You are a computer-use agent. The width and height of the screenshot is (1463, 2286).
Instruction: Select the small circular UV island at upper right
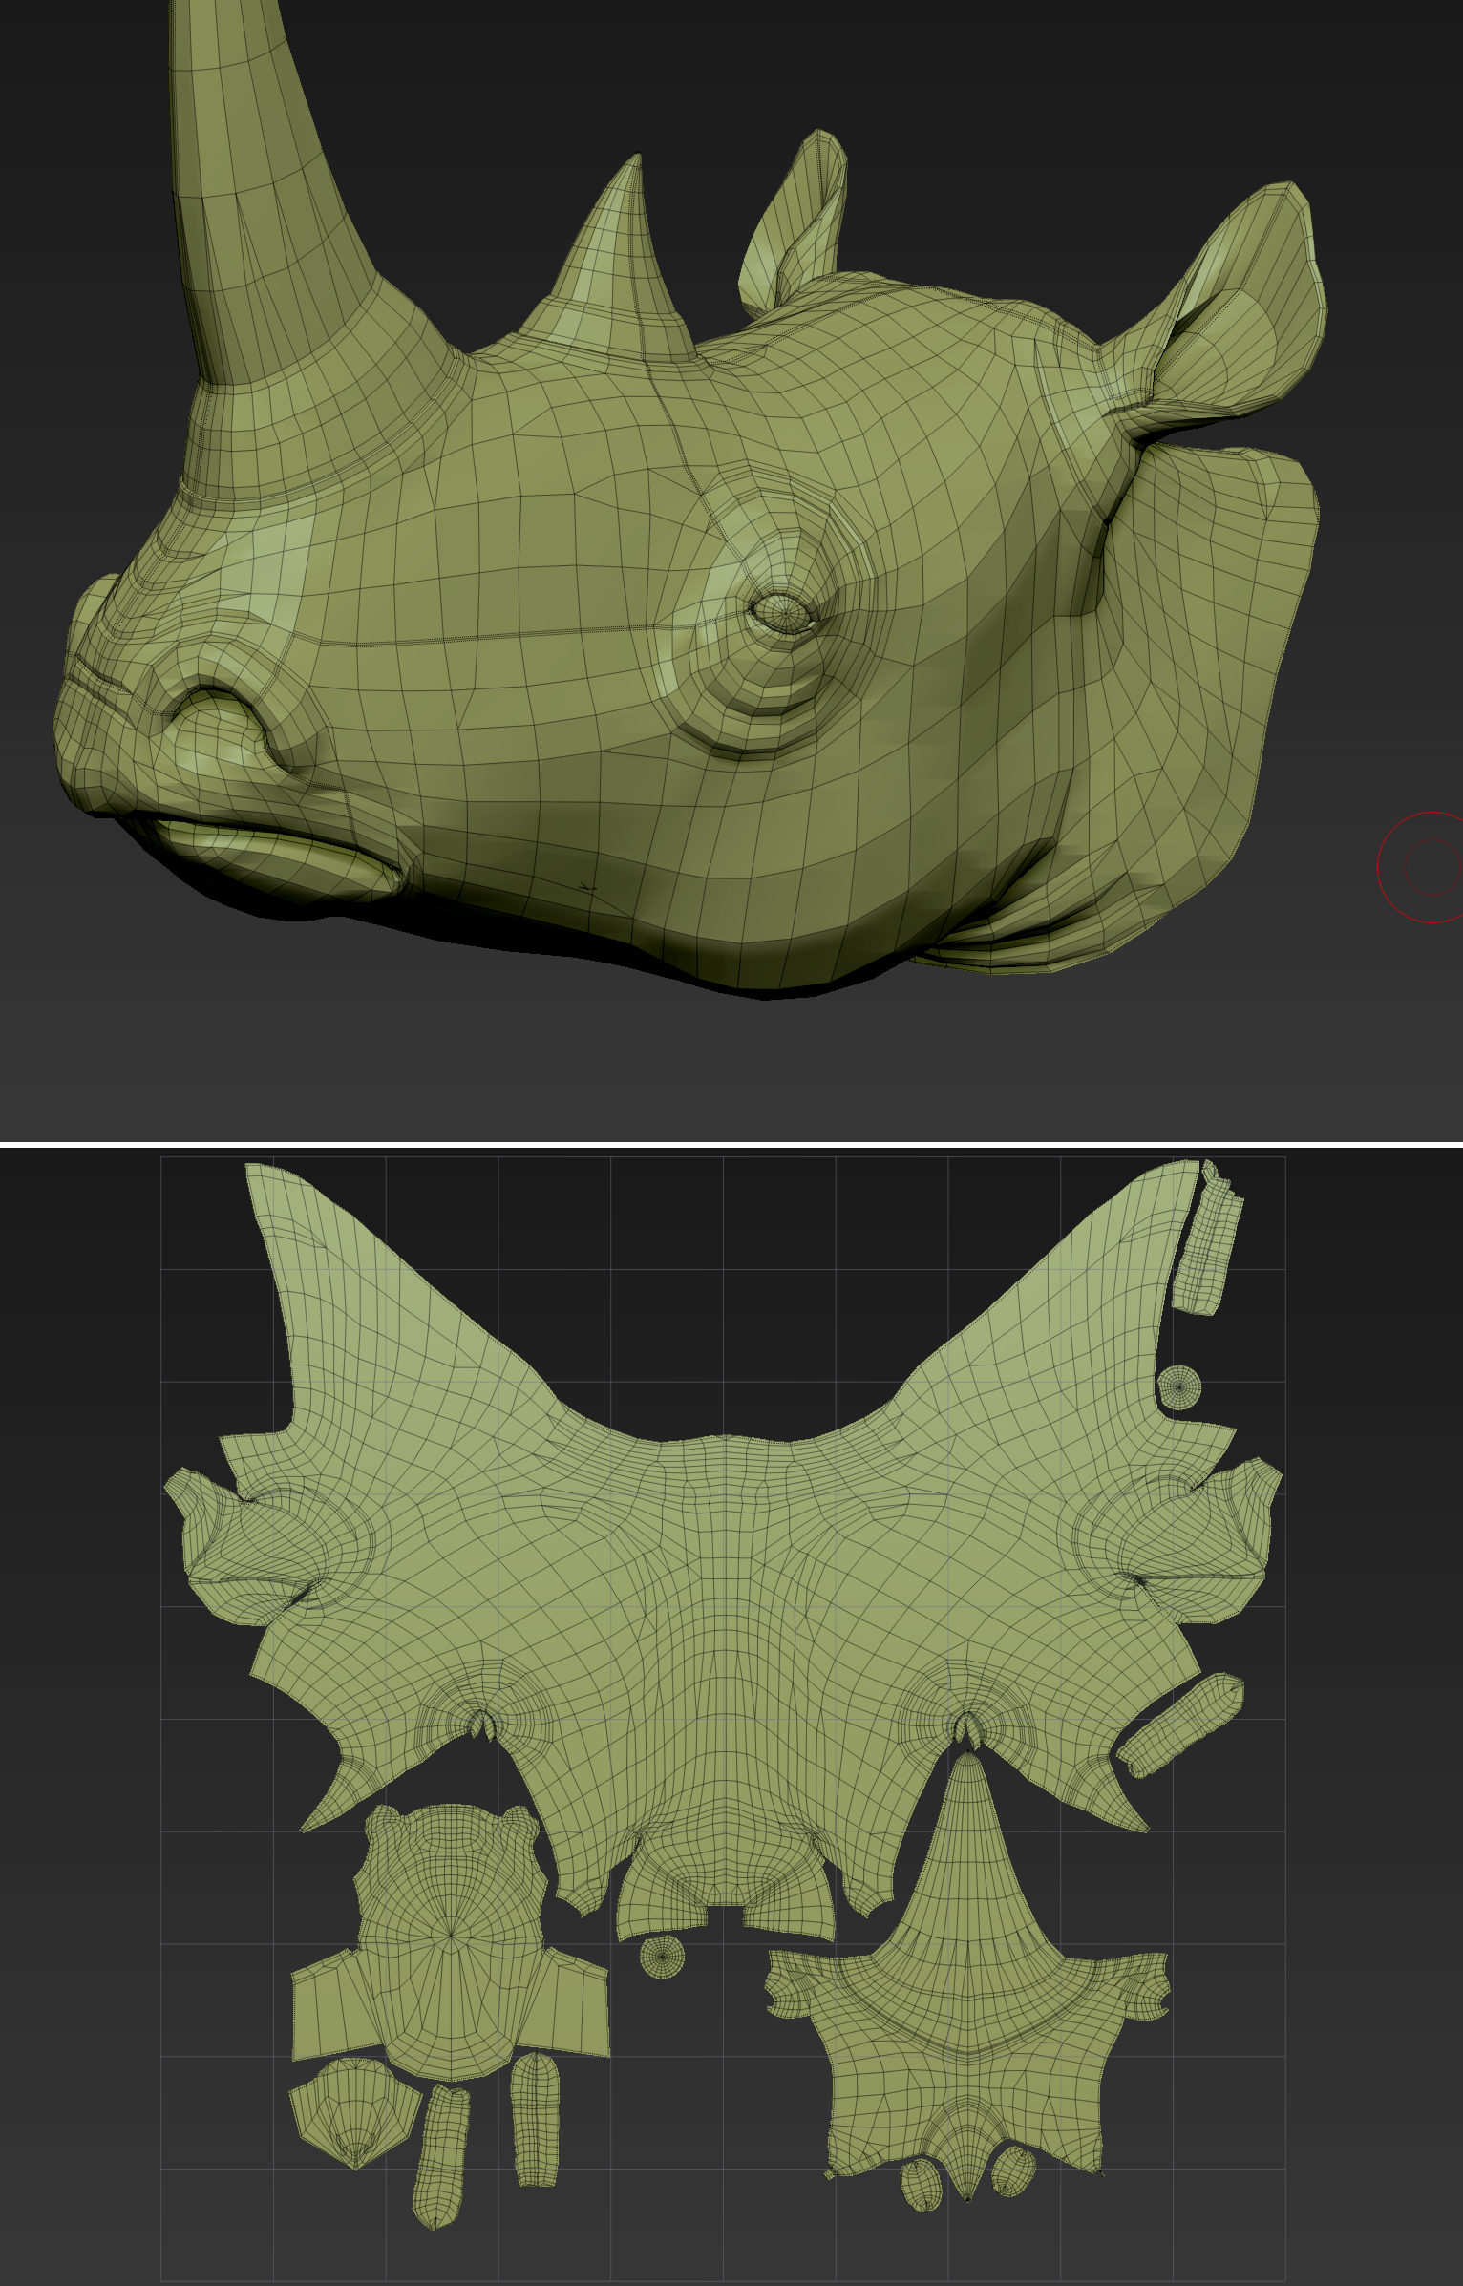point(1179,1386)
